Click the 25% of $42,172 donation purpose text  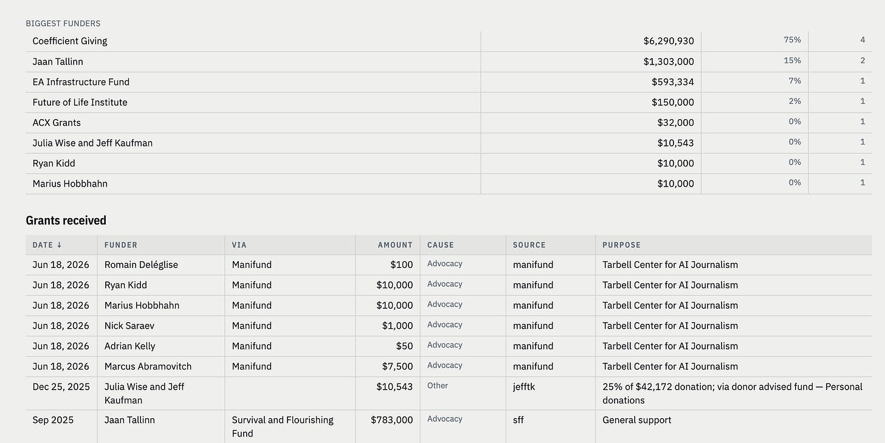732,393
